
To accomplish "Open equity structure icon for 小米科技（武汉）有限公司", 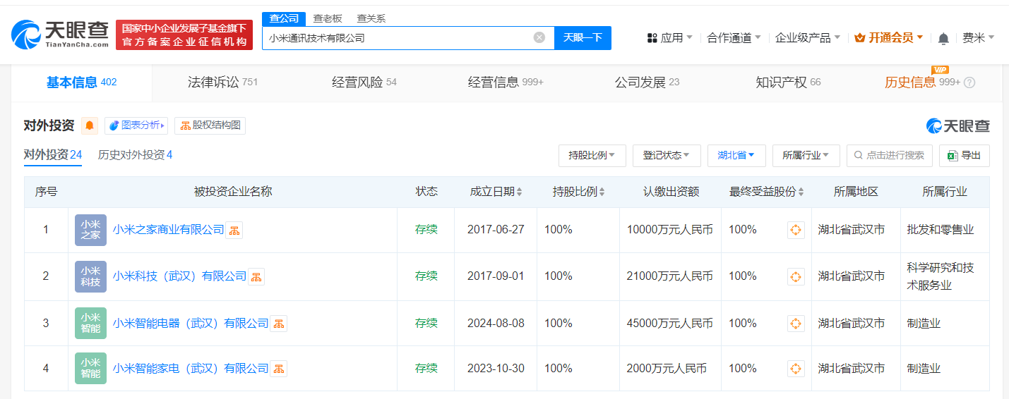I will point(256,276).
